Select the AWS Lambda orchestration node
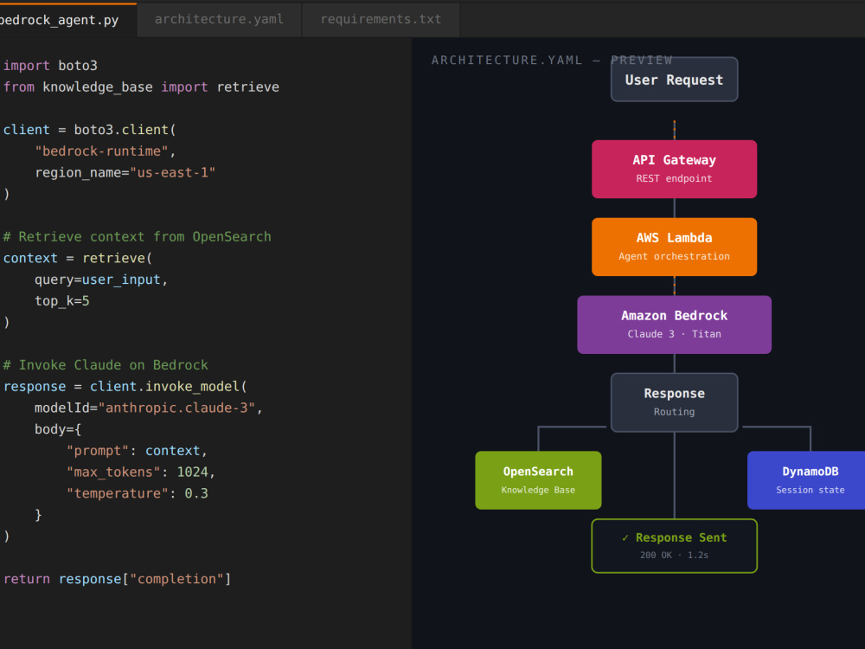This screenshot has width=865, height=649. [674, 247]
